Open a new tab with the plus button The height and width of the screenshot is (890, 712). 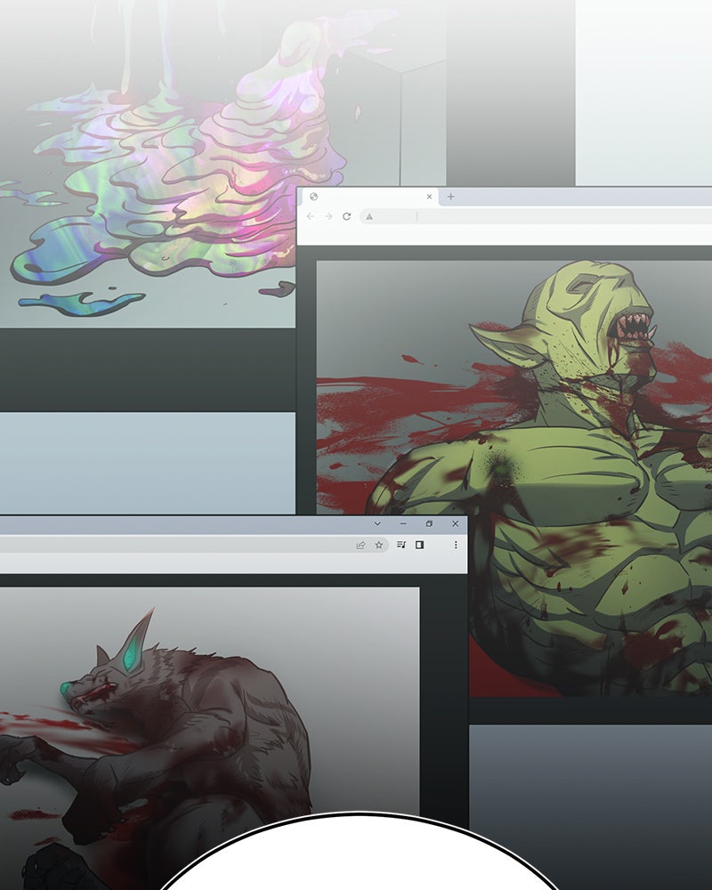[450, 197]
